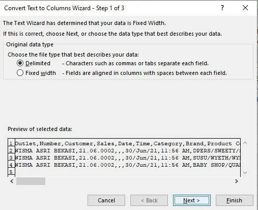Screen dimensions: 258x210
Task: Click row number 5 in preview
Action: click(x=11, y=172)
